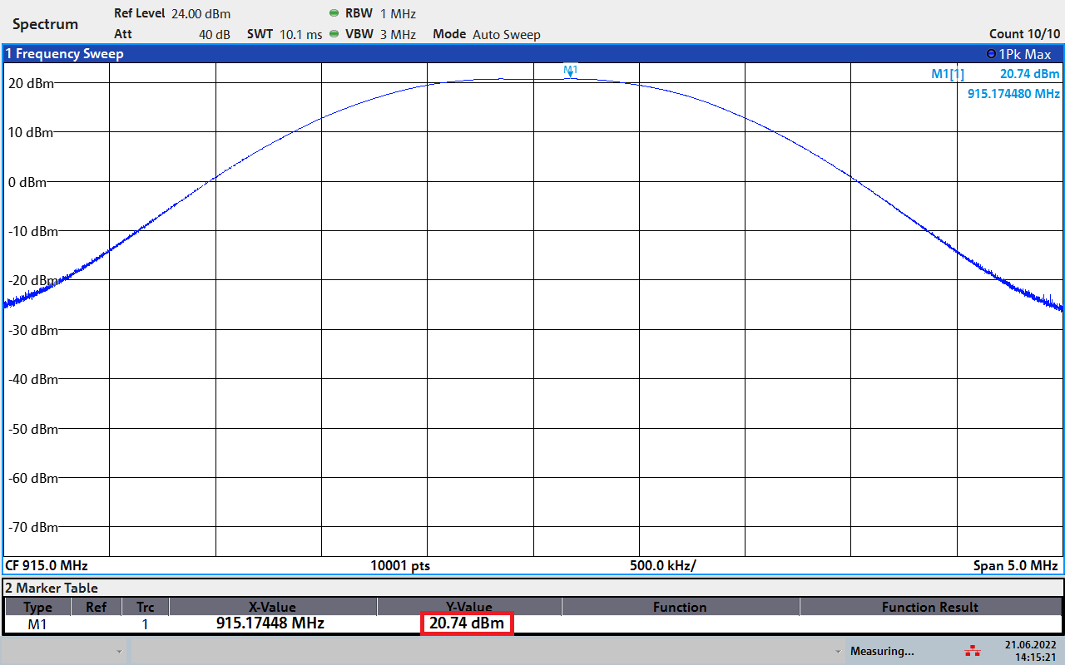
Task: Open the long status bar message dropdown arrow
Action: pos(837,651)
